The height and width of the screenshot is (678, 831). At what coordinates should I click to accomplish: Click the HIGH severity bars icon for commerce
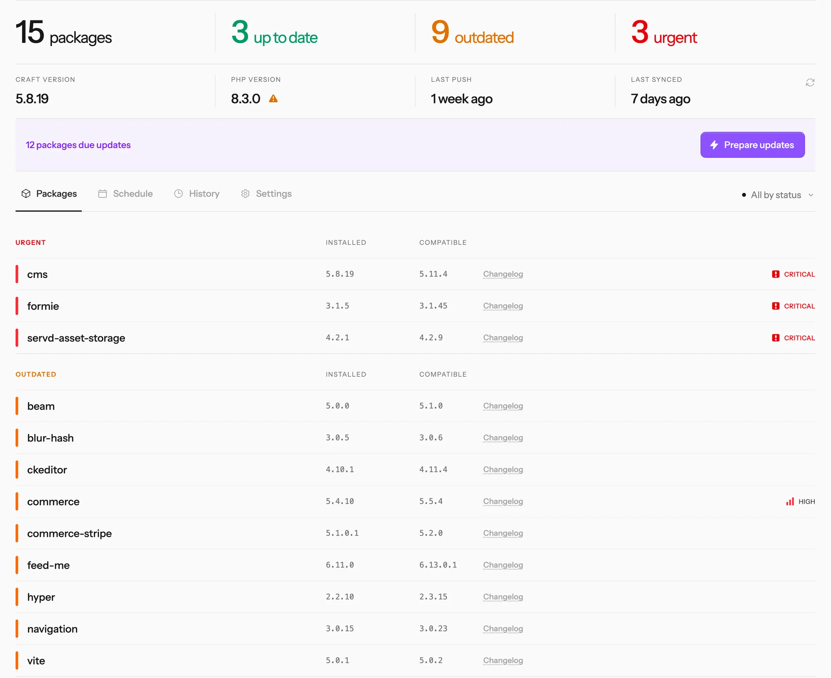click(x=790, y=501)
